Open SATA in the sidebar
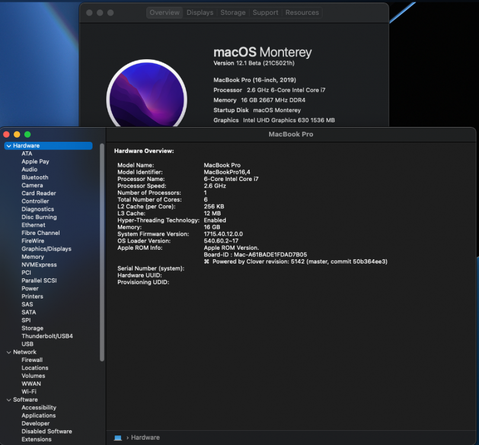The width and height of the screenshot is (479, 445). pos(28,313)
